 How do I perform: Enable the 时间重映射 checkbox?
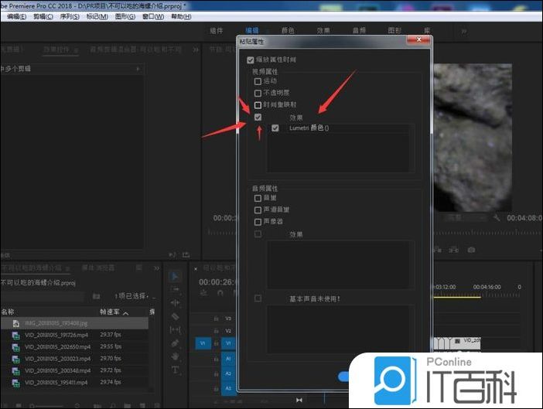click(x=258, y=105)
